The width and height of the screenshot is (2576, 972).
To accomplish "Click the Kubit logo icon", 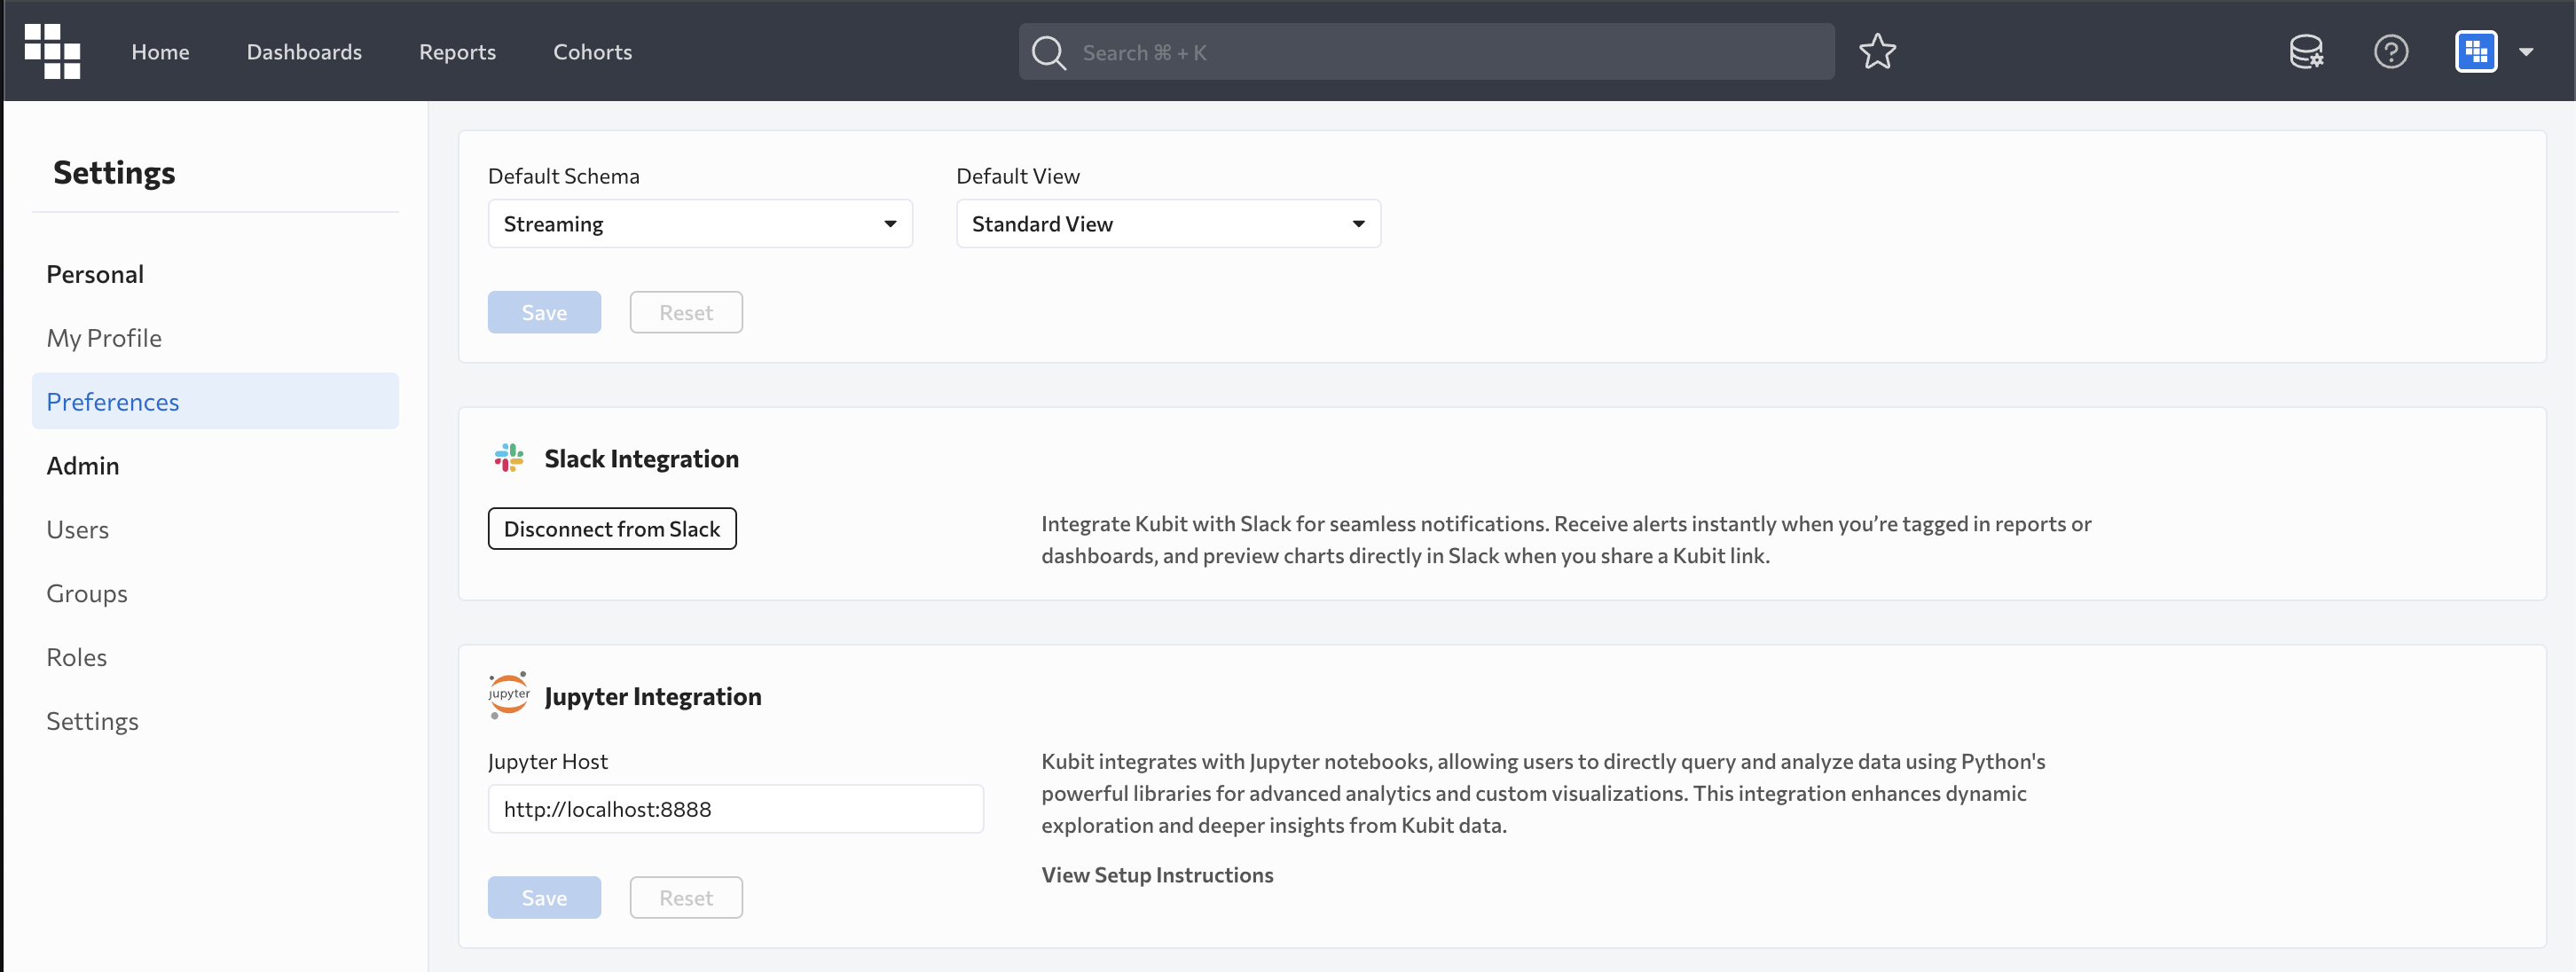I will [52, 51].
